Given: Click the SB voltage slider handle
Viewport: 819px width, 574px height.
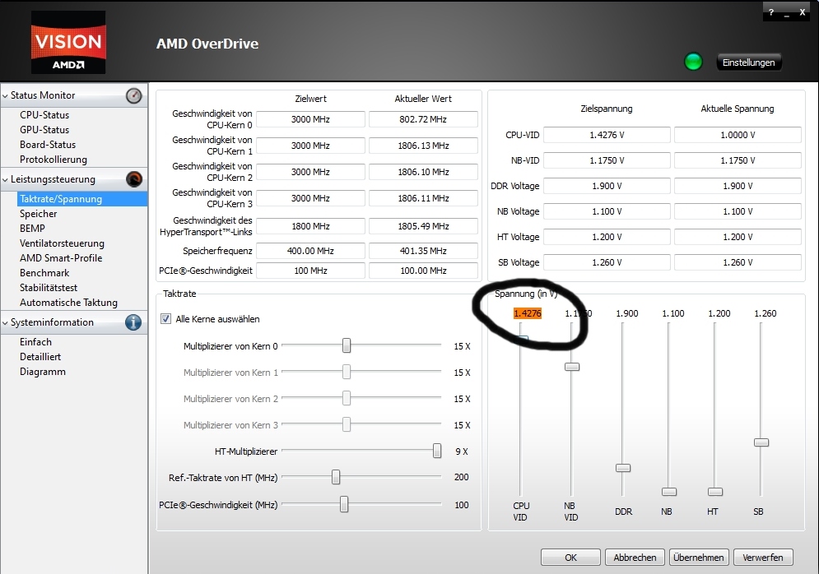Looking at the screenshot, I should tap(761, 442).
